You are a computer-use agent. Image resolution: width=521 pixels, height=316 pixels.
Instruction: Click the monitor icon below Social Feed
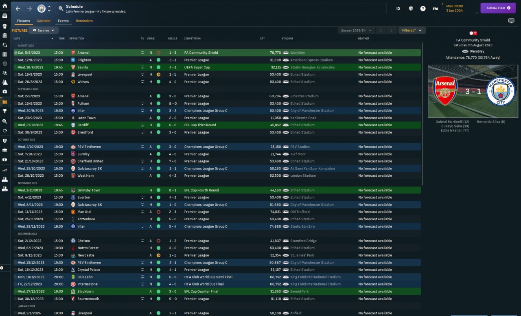click(511, 21)
